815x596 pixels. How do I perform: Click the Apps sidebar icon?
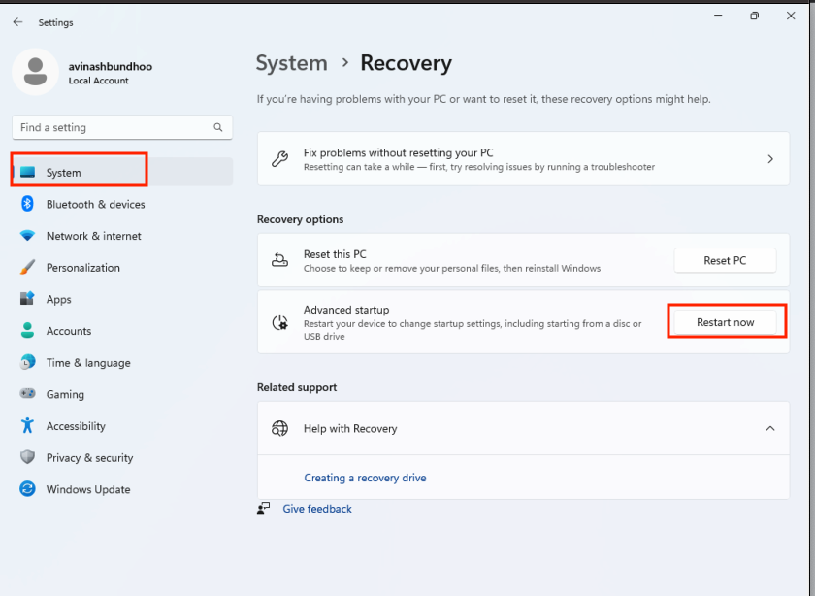(26, 299)
